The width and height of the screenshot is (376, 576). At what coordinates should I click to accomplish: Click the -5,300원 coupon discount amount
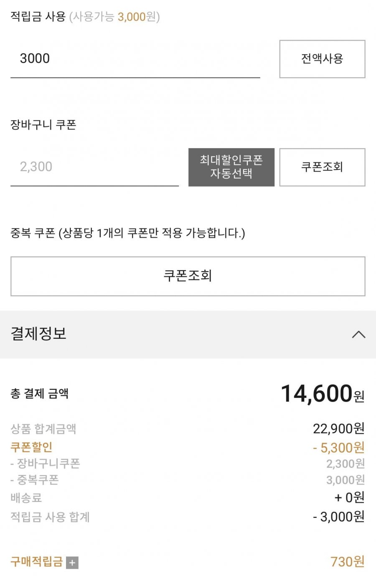point(338,448)
